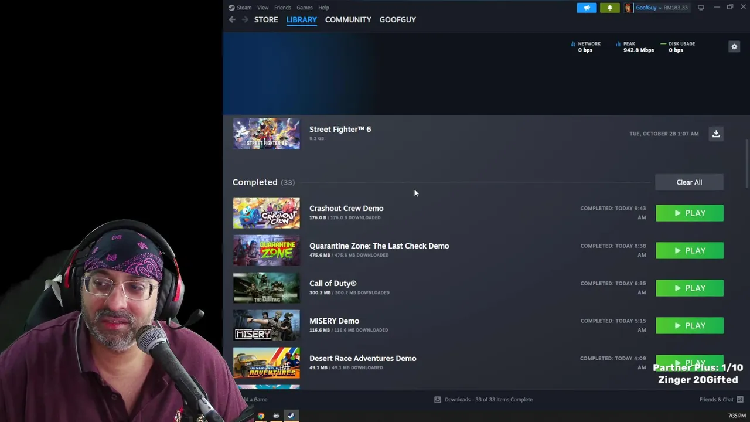The width and height of the screenshot is (750, 422).
Task: Open the Call of Duty thumbnail
Action: point(266,288)
